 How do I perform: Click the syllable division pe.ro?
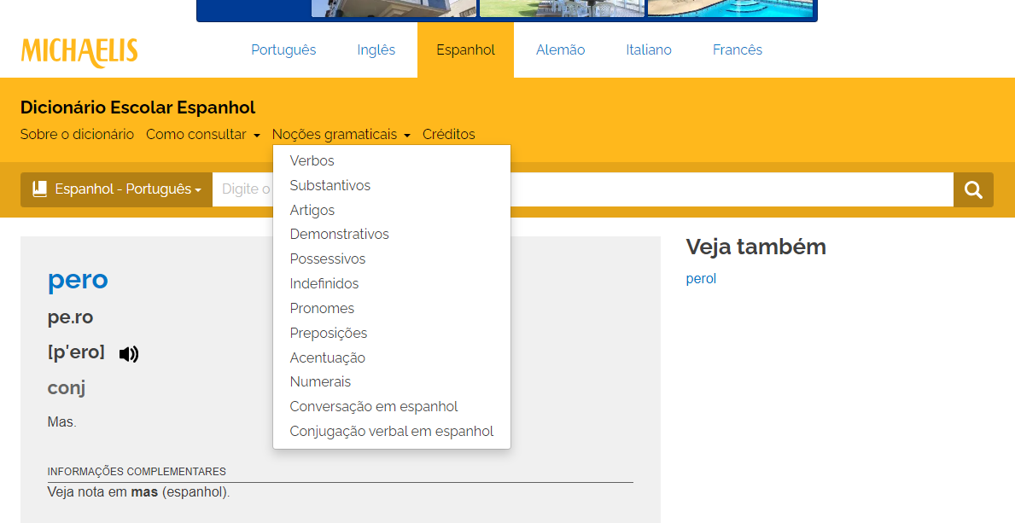click(x=71, y=318)
